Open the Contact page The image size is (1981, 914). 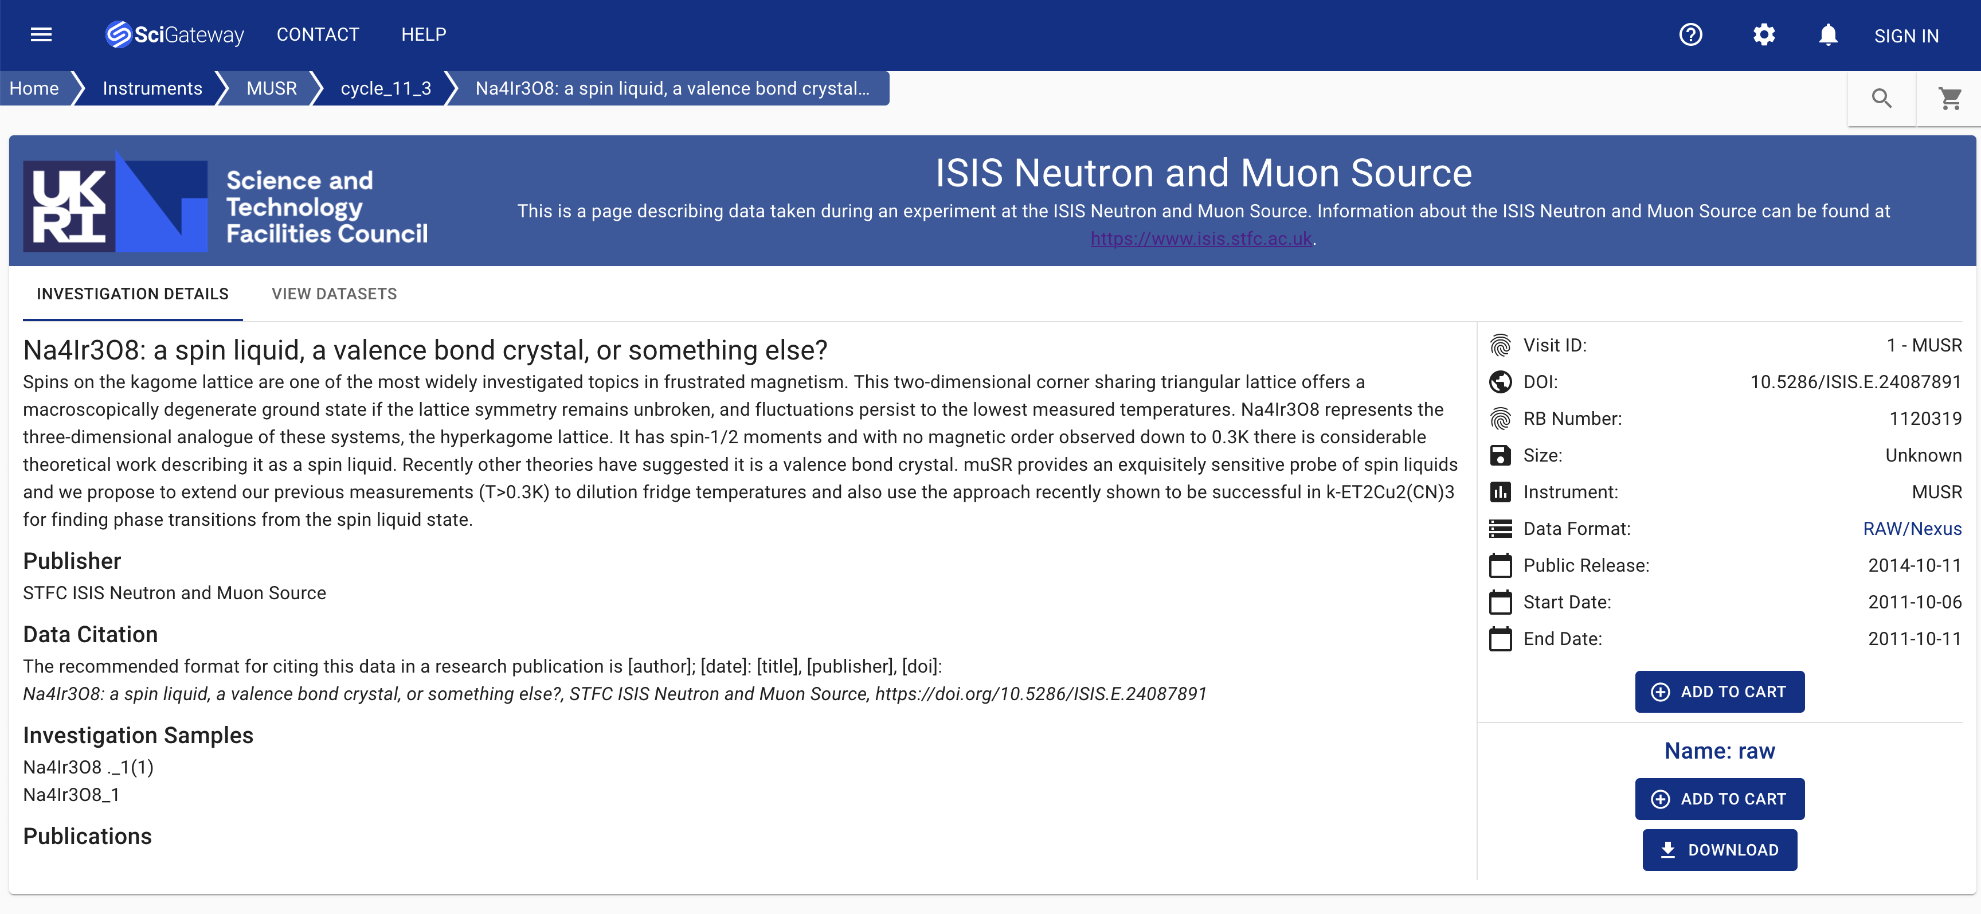click(318, 34)
